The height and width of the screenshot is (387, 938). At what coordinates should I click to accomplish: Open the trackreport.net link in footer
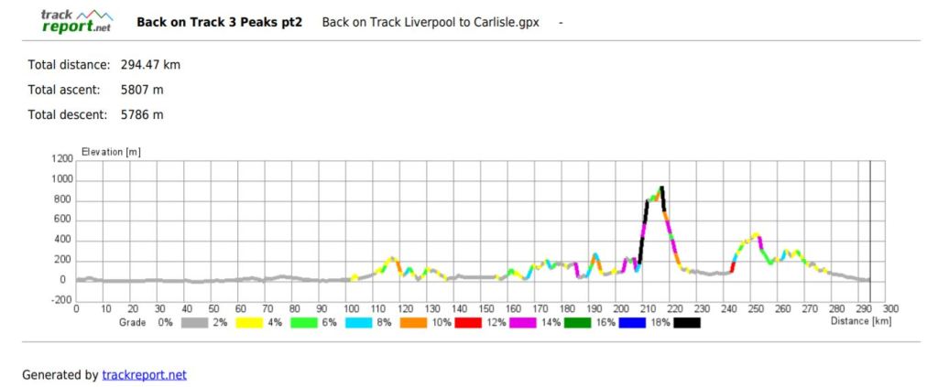(x=143, y=374)
